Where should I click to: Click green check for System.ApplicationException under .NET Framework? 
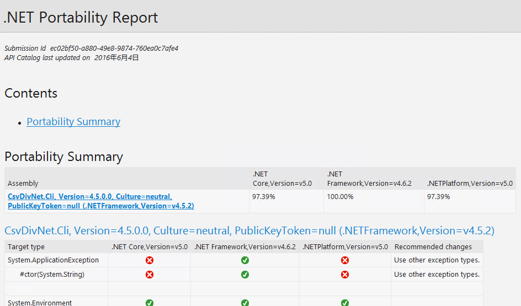tap(245, 260)
